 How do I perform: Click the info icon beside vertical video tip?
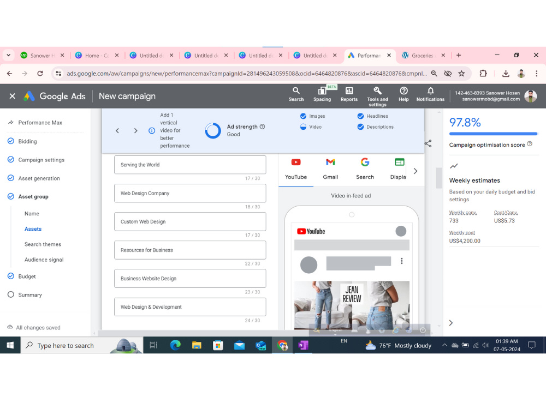(152, 131)
